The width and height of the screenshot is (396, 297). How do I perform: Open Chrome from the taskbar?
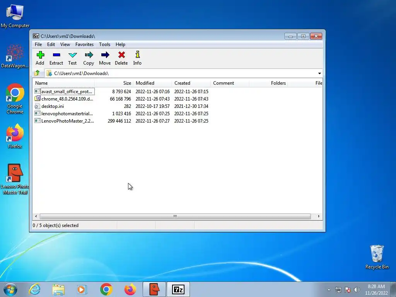click(106, 289)
